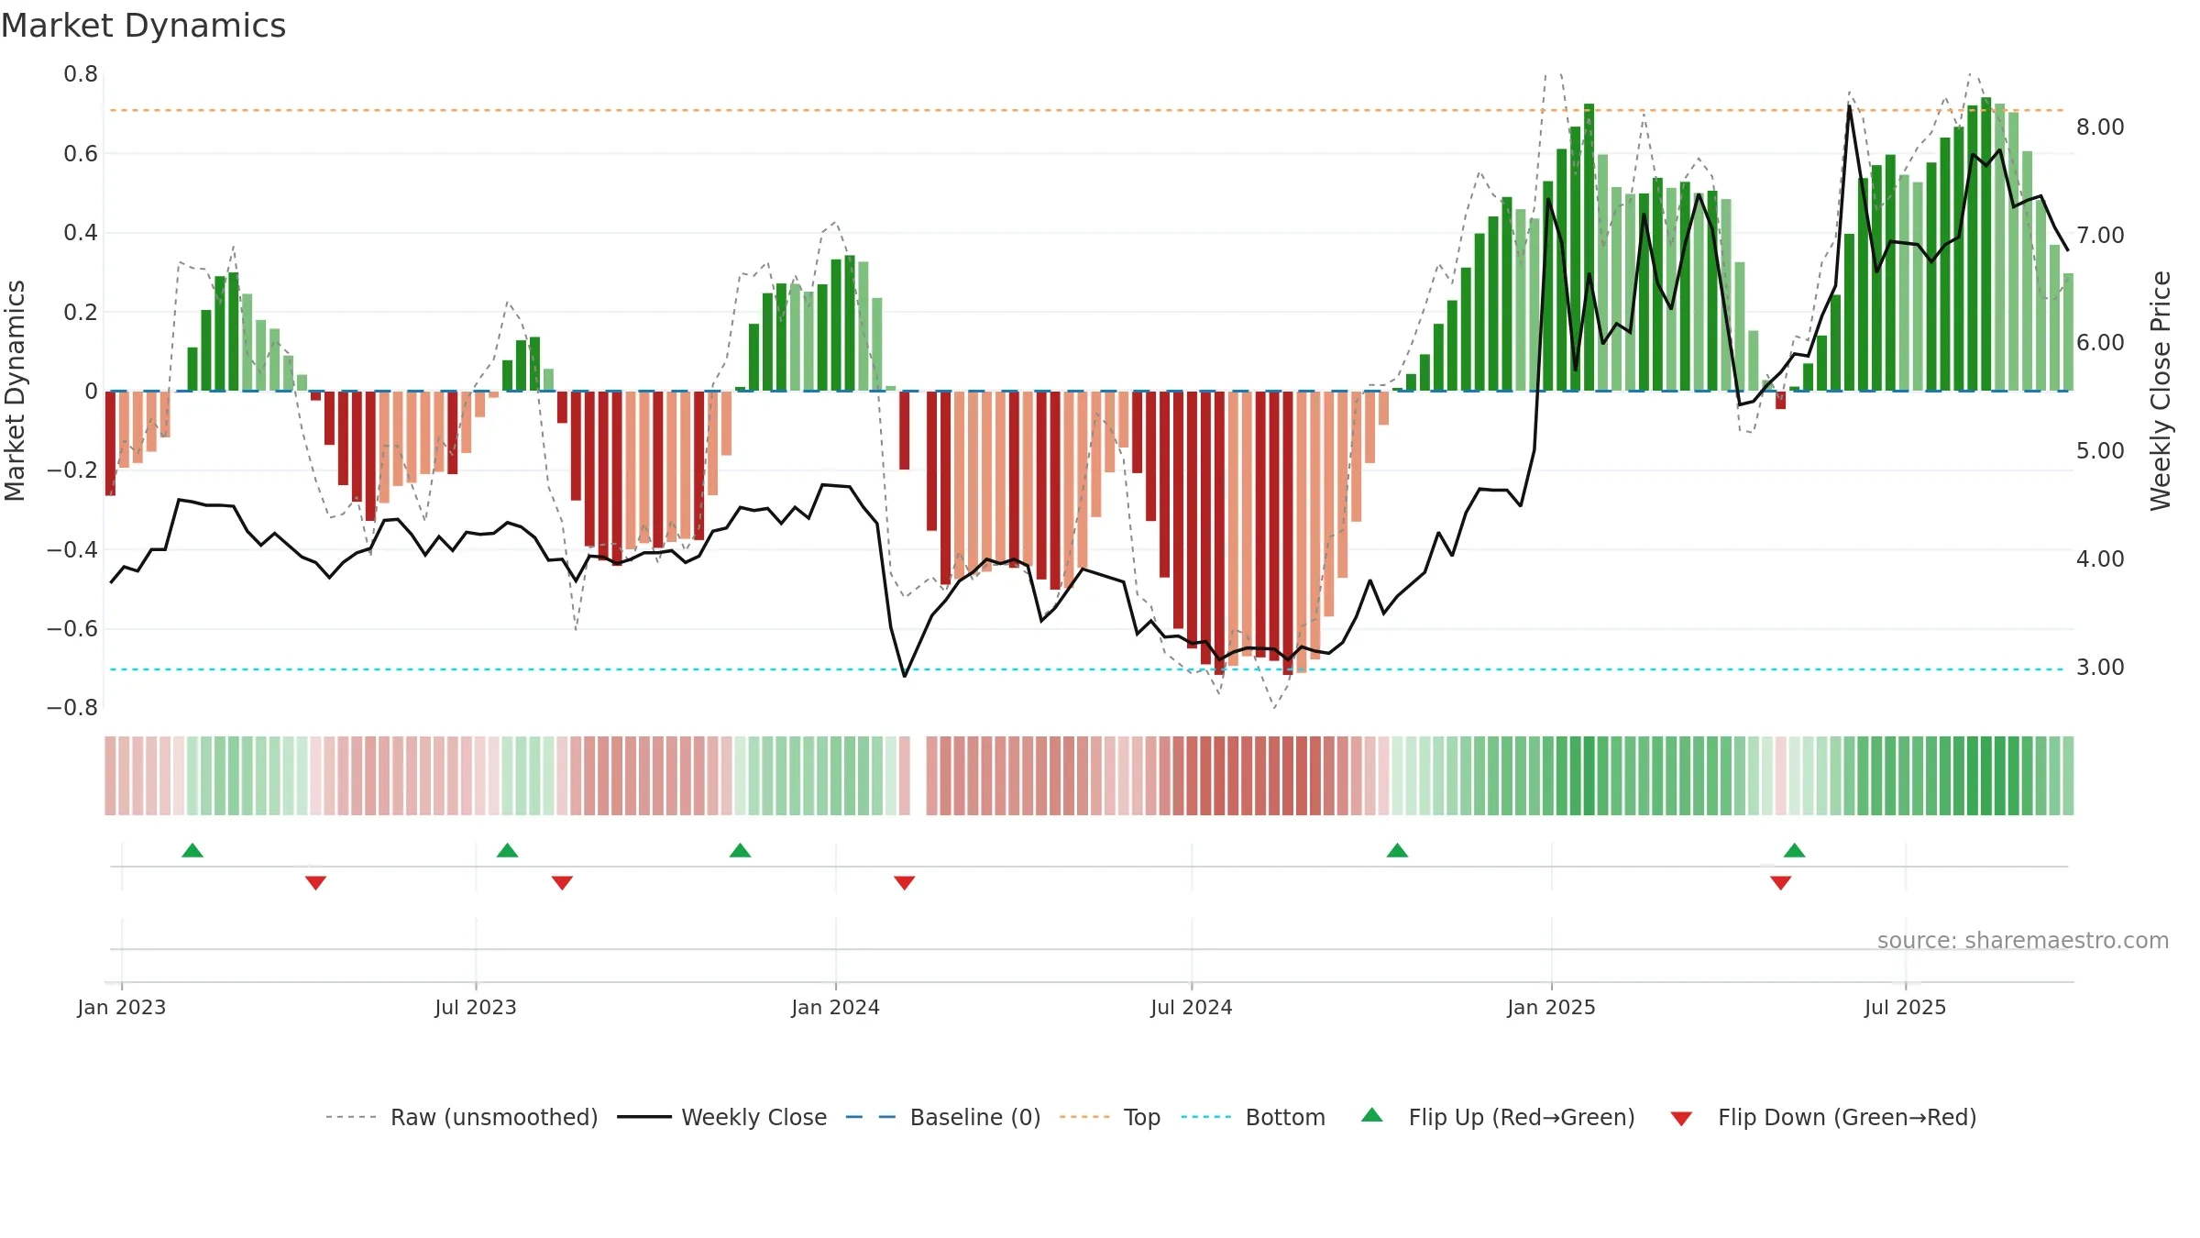
Task: Click the 3.00 price axis tick label
Action: pyautogui.click(x=2100, y=667)
